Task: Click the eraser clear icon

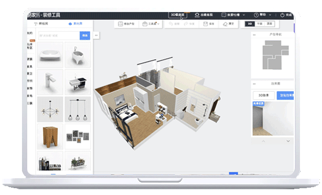Action: coord(225,24)
